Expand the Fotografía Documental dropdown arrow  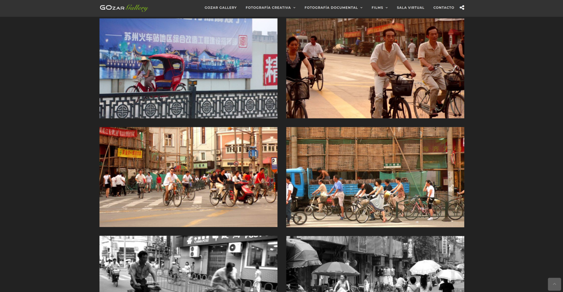tap(361, 7)
